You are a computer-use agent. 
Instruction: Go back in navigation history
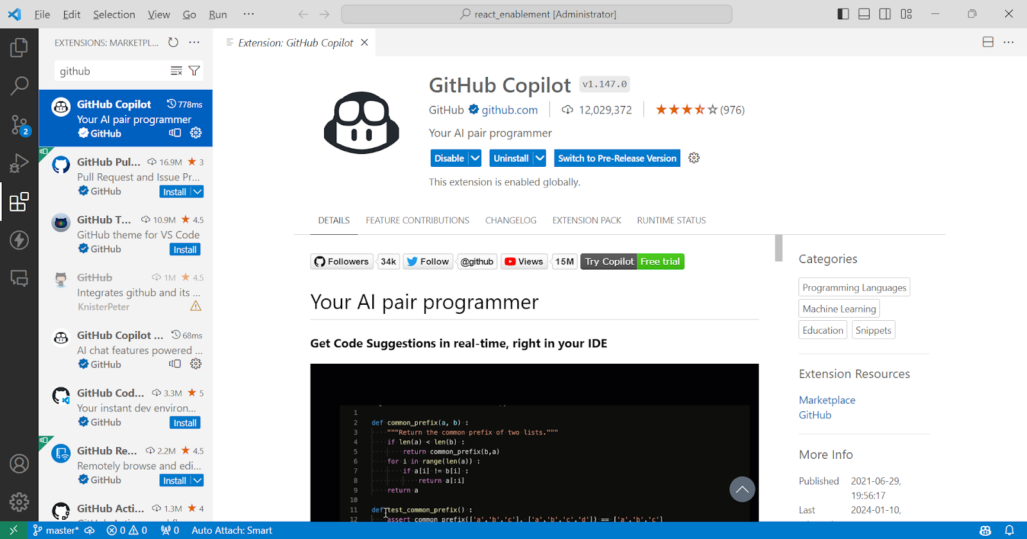pos(304,14)
